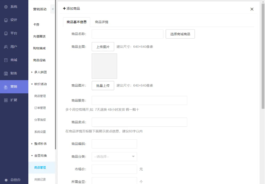265x184 pixels.
Task: Open 购物满减 menu item
Action: (x=39, y=48)
